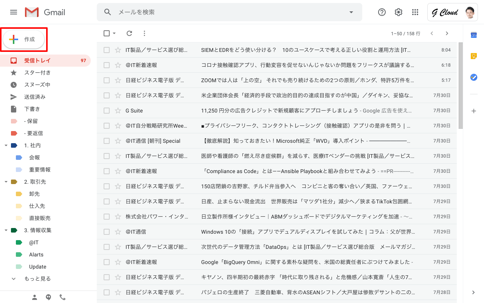Open Hangouts chat icon at sidebar bottom
484x303 pixels.
tap(48, 297)
